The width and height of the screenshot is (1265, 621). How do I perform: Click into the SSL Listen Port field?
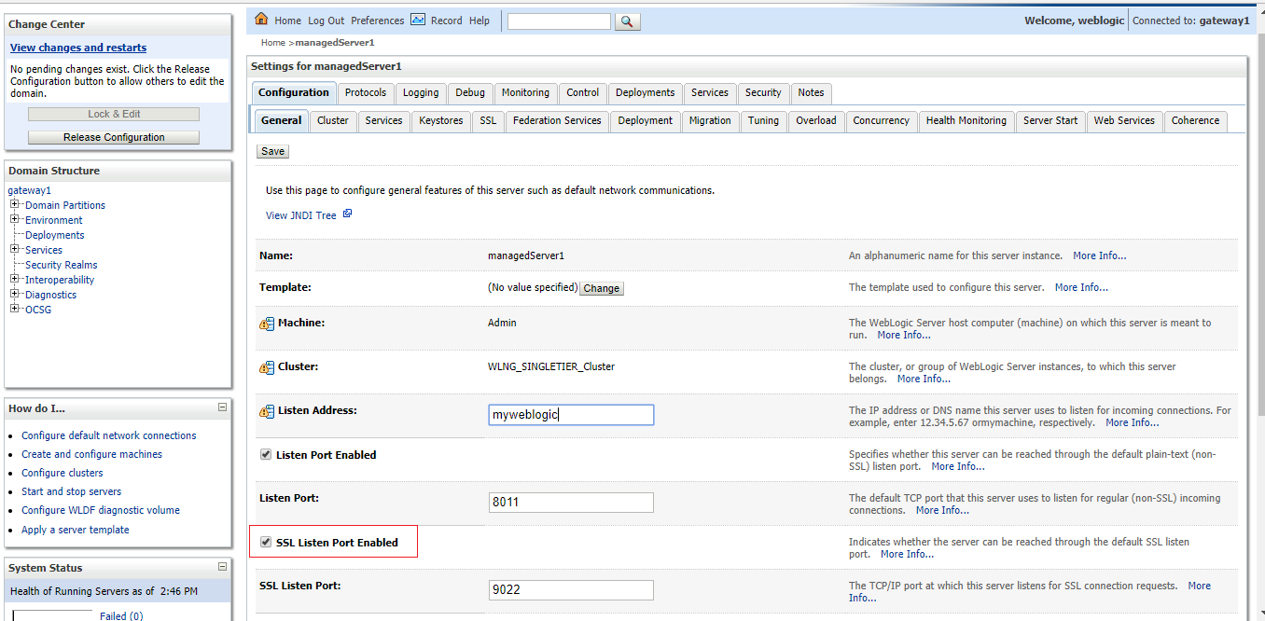(x=571, y=590)
